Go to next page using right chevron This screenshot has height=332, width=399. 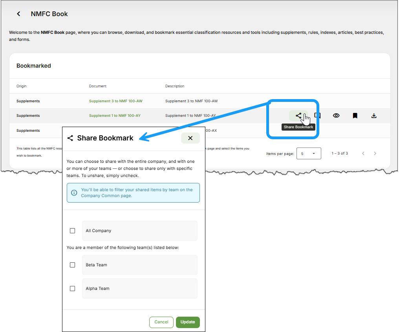[x=375, y=153]
